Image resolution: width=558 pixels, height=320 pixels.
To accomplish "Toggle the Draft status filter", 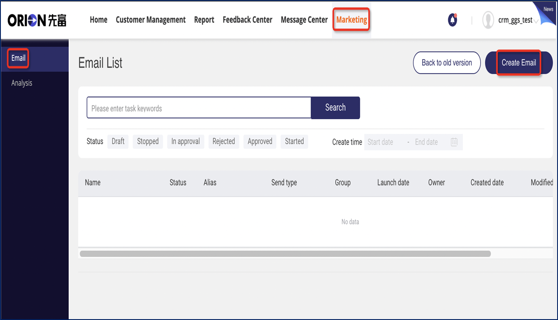I will pos(118,141).
